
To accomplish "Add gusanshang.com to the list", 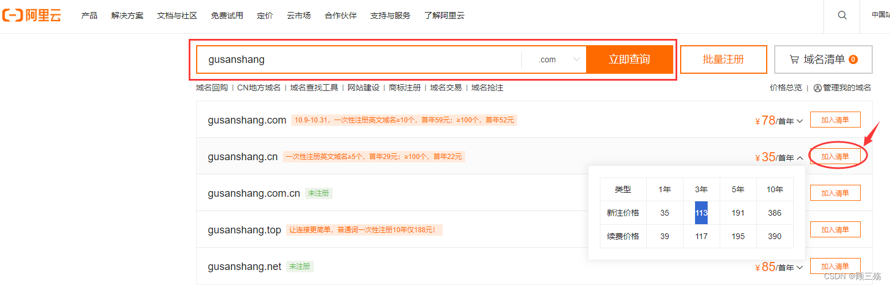I will (x=835, y=120).
